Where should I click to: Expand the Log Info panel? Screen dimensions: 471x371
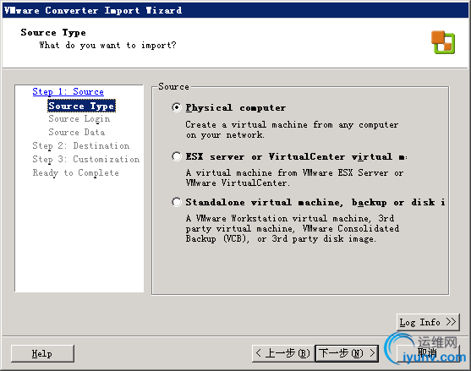point(428,322)
